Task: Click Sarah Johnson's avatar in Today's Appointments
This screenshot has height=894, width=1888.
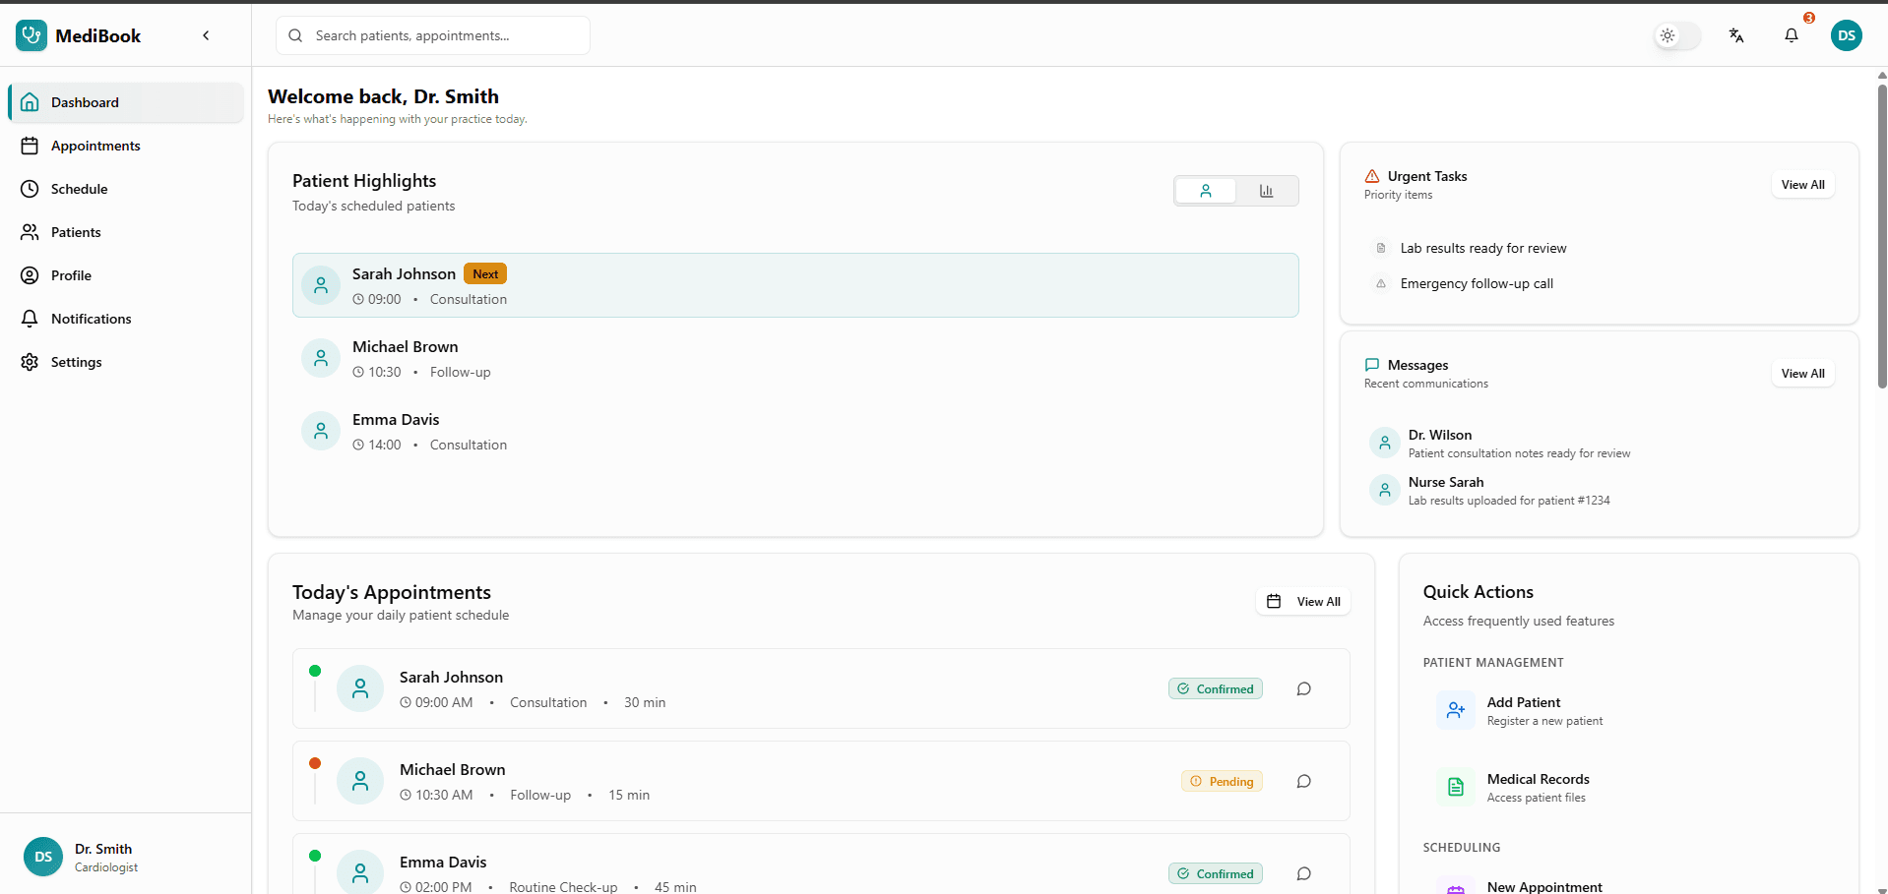Action: pyautogui.click(x=360, y=688)
